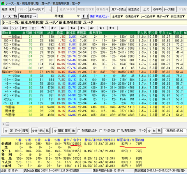This screenshot has width=187, height=174.
Task: Select マーク filter 有
Action: pos(154,131)
